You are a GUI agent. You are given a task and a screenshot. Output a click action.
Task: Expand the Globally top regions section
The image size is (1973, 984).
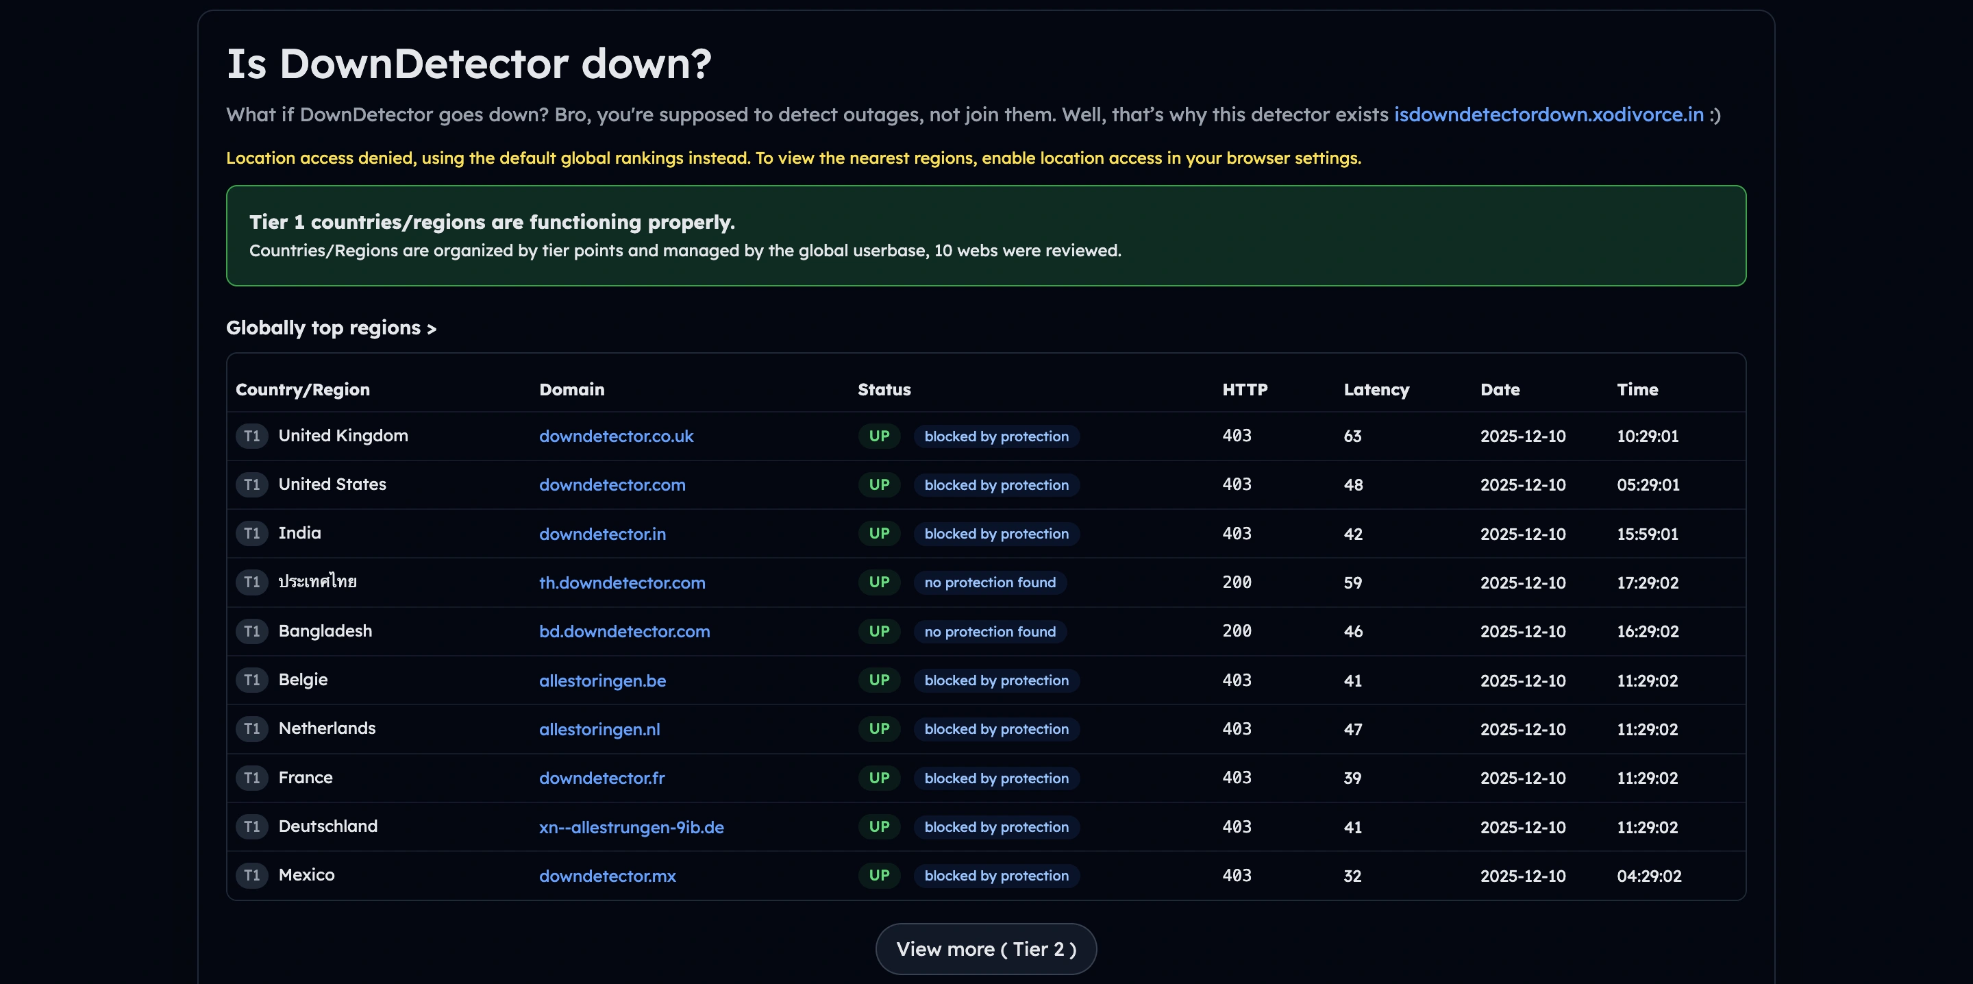click(x=331, y=328)
